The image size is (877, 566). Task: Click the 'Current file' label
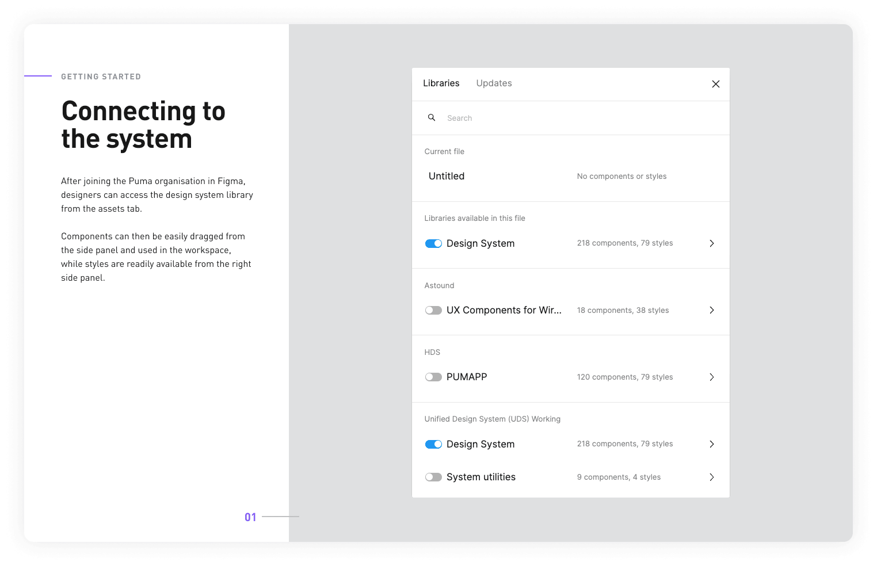[x=444, y=151]
